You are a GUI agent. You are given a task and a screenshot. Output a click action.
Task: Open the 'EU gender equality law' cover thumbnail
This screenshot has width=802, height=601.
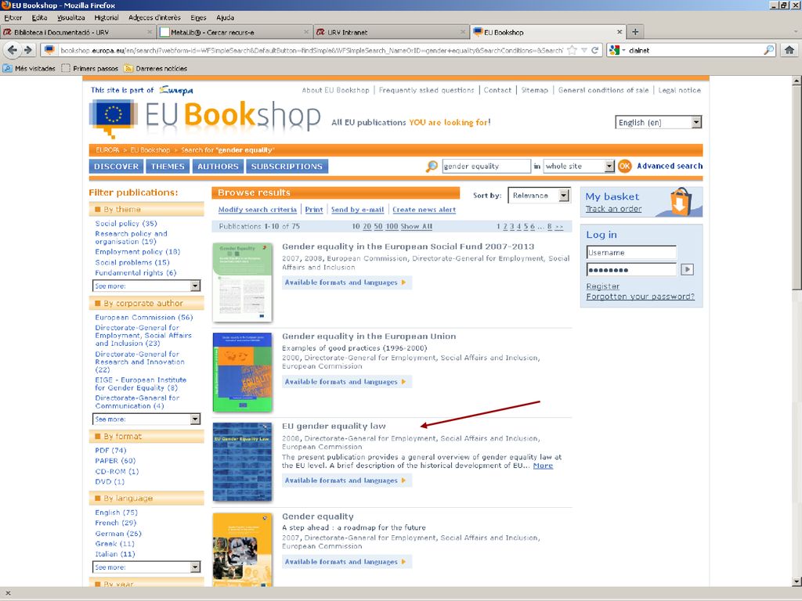click(243, 462)
